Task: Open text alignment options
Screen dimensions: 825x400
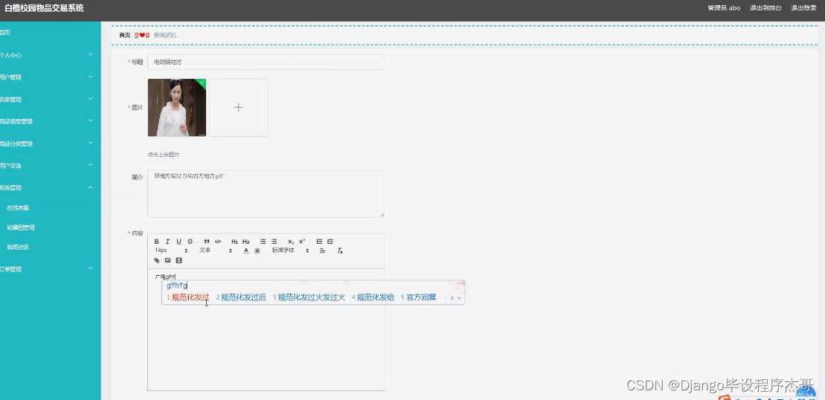Action: click(x=323, y=251)
